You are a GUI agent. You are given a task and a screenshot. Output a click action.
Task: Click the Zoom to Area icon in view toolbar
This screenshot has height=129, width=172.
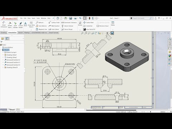pyautogui.click(x=86, y=33)
